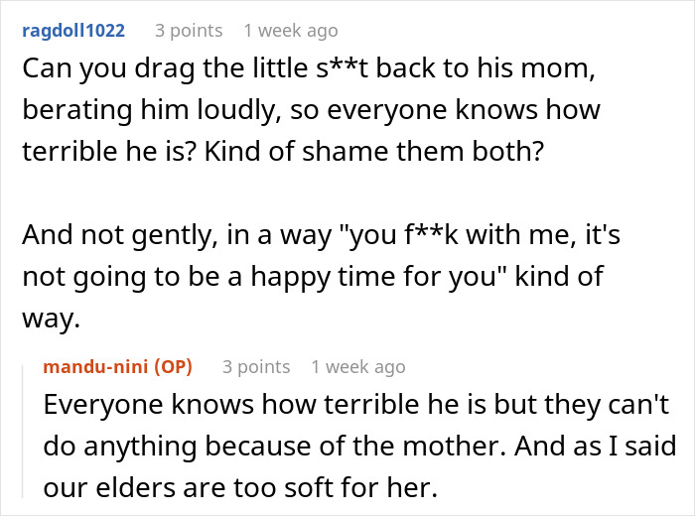
Task: Click mandu-nini's "1 week ago" timestamp
Action: [x=357, y=367]
